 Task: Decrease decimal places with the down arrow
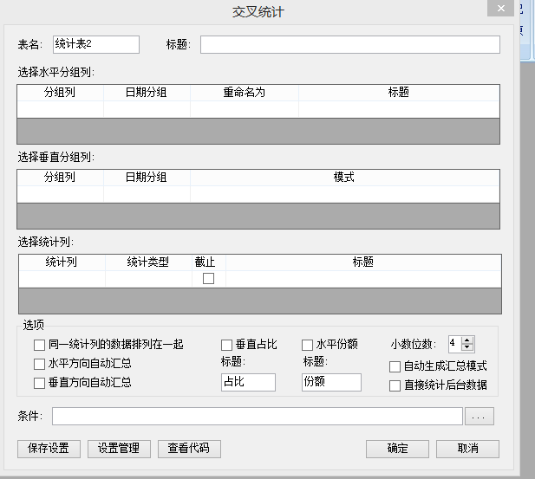click(468, 347)
